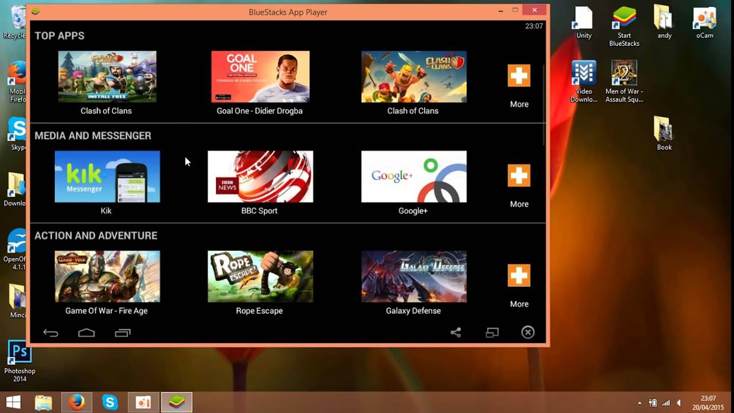Click the Kik label text

[x=106, y=211]
